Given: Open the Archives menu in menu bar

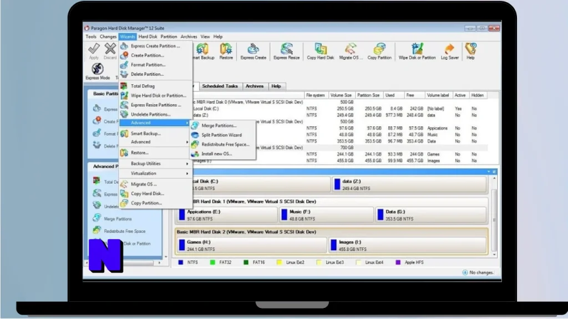Looking at the screenshot, I should click(189, 37).
